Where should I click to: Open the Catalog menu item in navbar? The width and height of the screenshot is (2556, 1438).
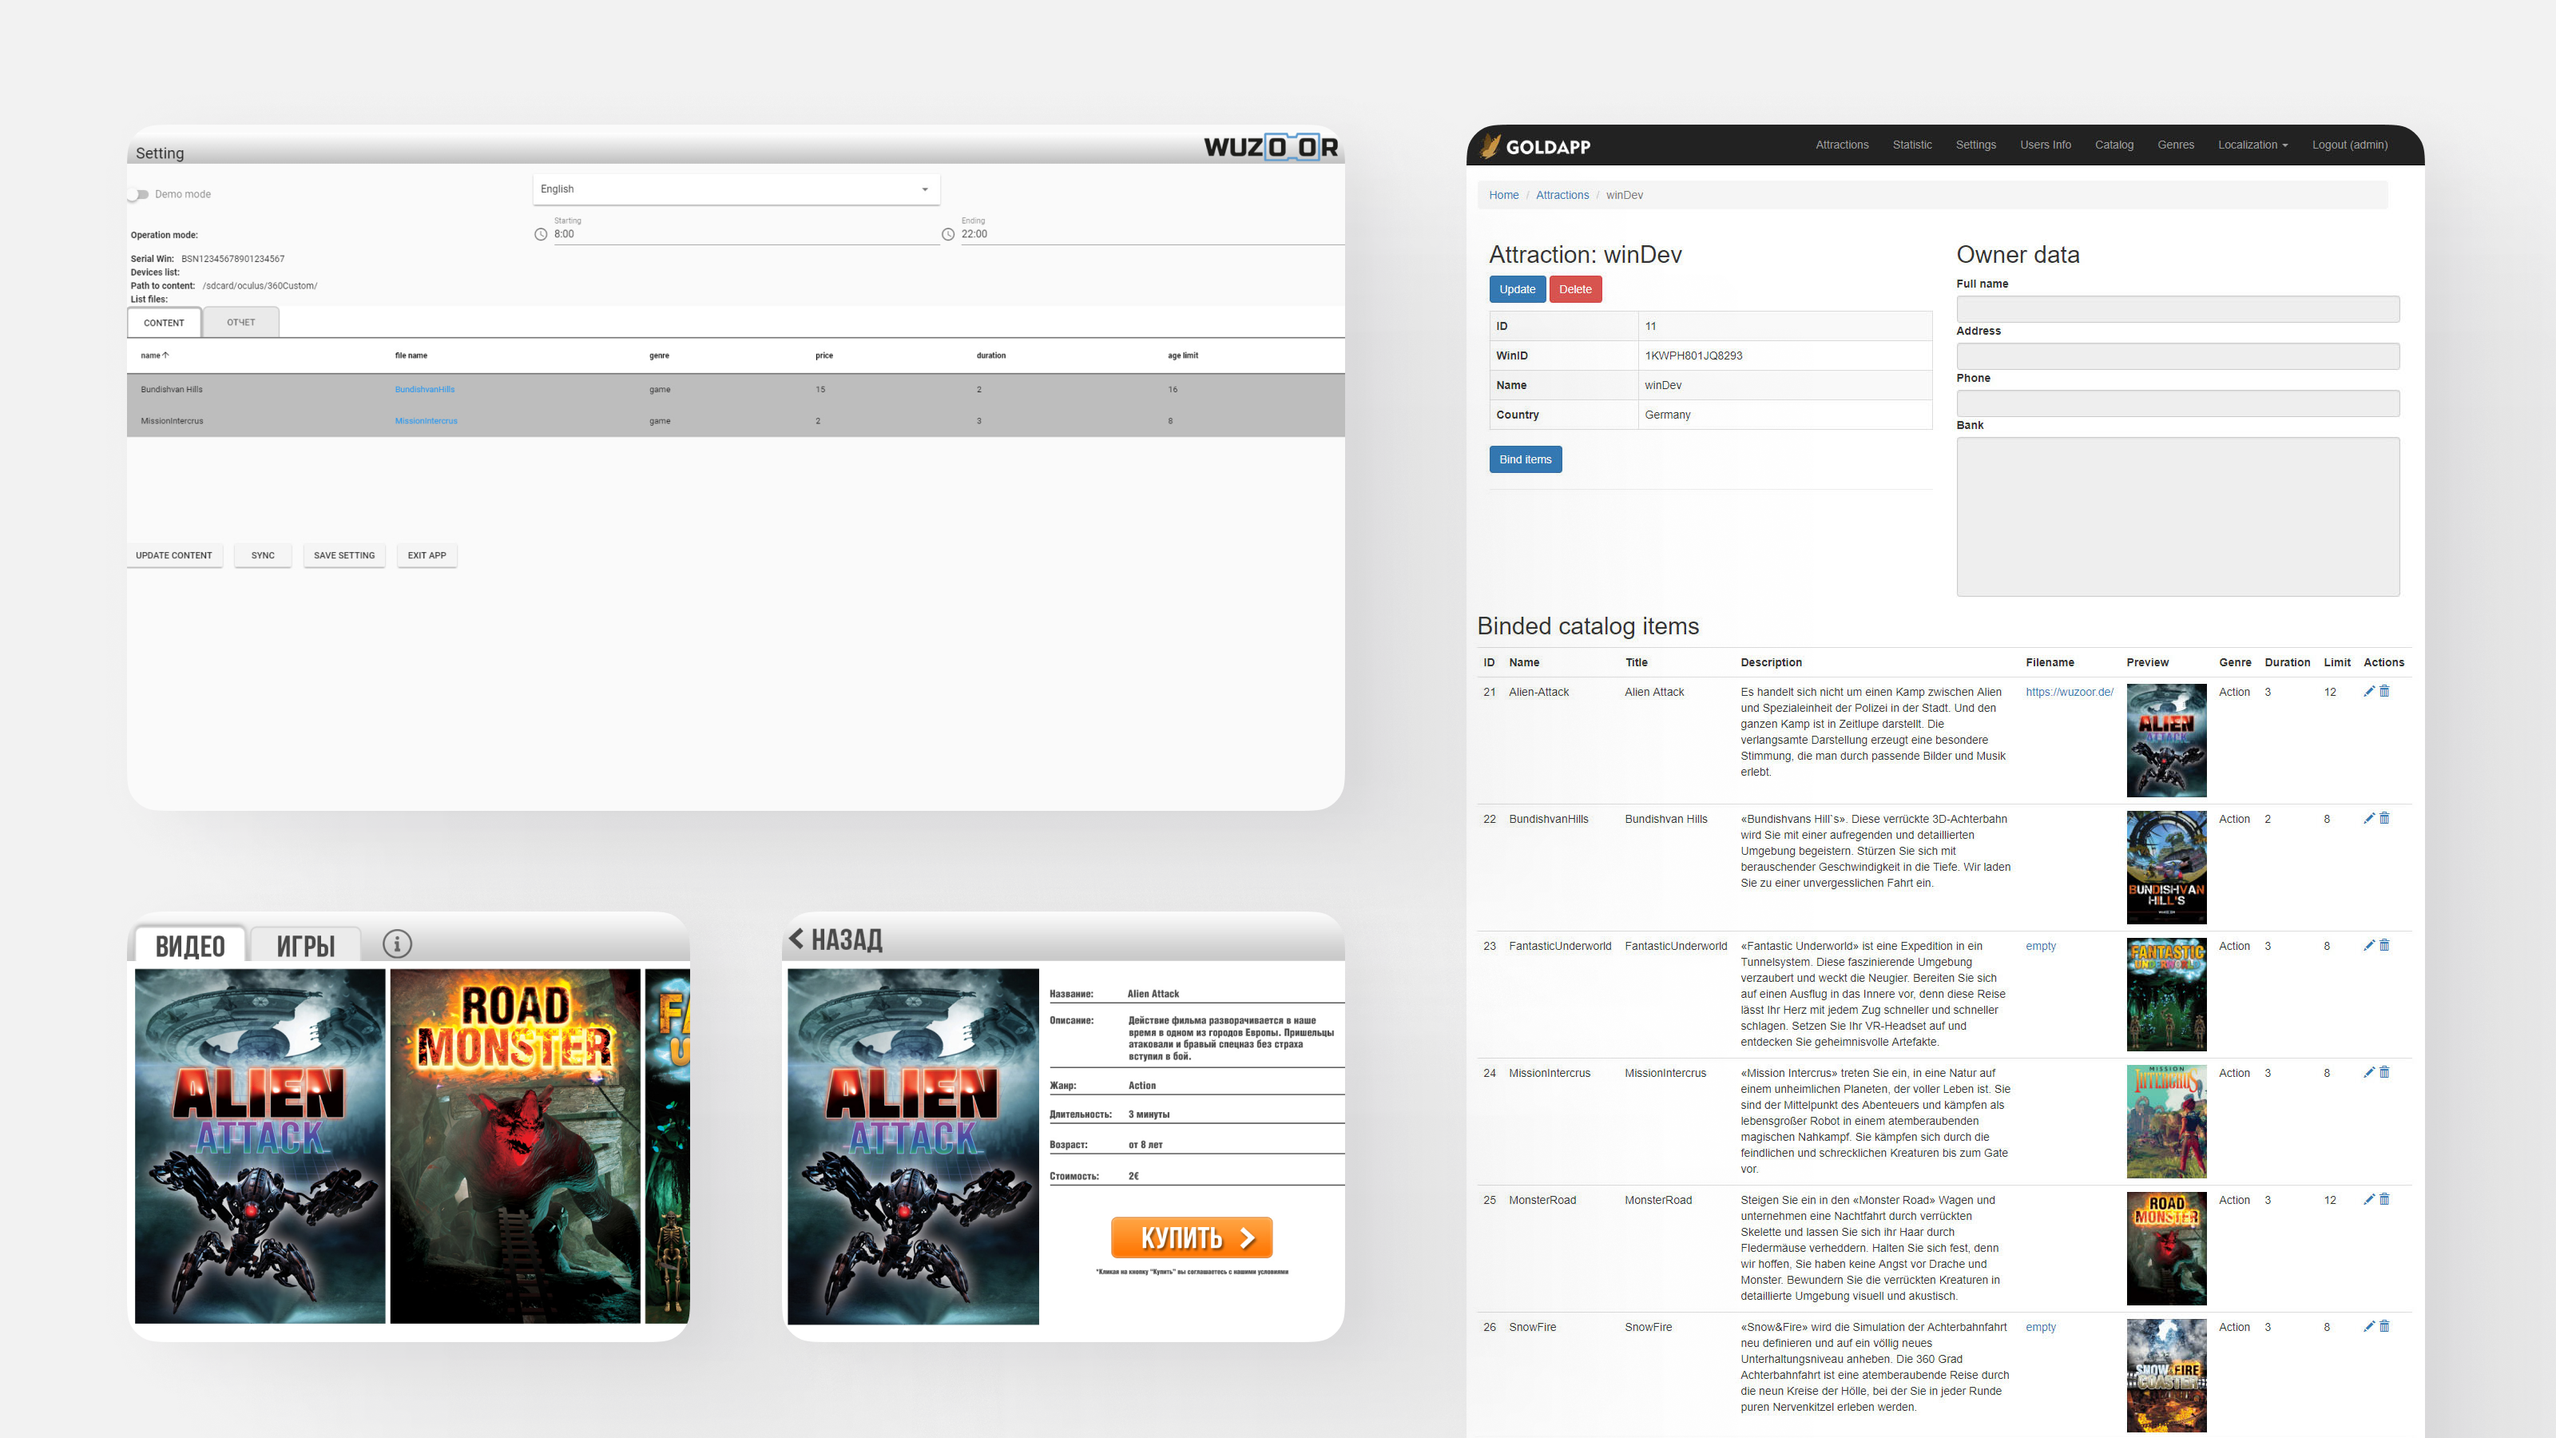click(x=2115, y=144)
